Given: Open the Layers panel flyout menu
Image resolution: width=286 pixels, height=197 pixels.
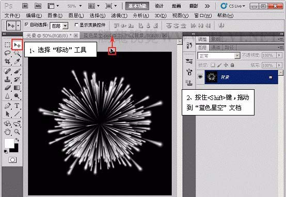Looking at the screenshot, I should click(280, 47).
